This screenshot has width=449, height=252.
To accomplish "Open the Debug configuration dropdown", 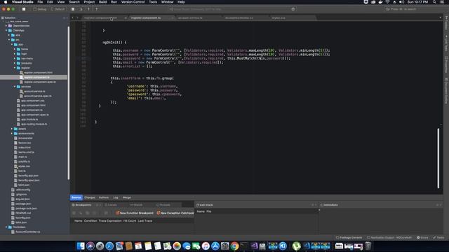I will pyautogui.click(x=40, y=9).
